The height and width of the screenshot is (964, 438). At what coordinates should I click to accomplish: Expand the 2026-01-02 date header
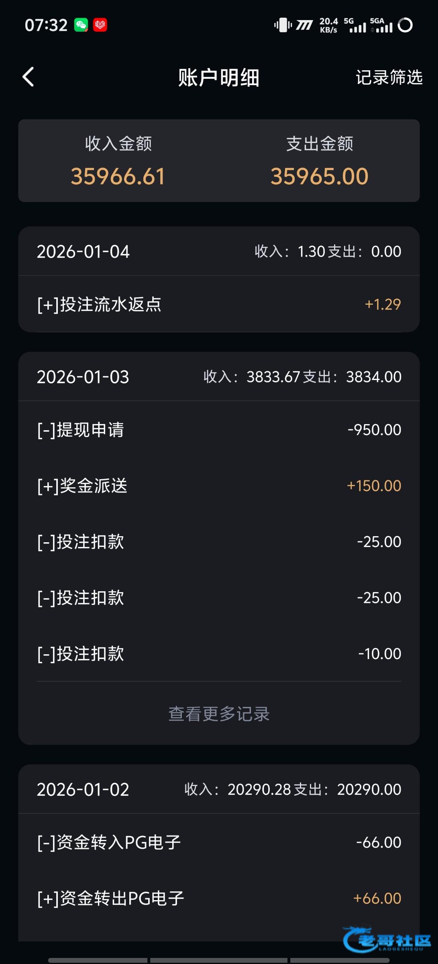tap(219, 789)
